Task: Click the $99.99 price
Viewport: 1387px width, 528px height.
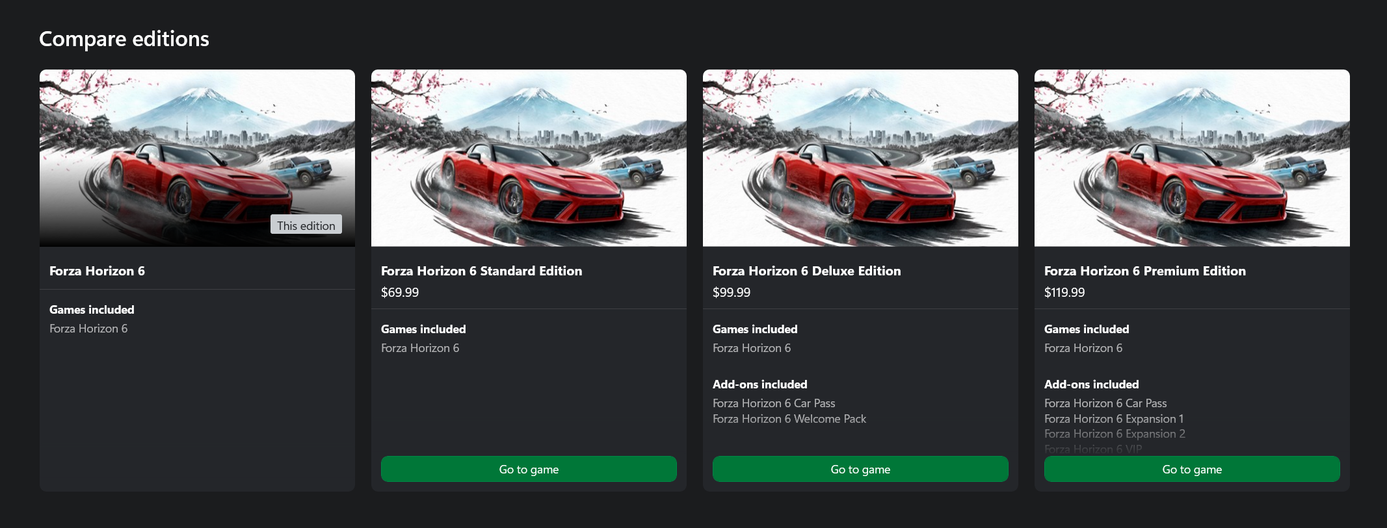Action: tap(732, 292)
